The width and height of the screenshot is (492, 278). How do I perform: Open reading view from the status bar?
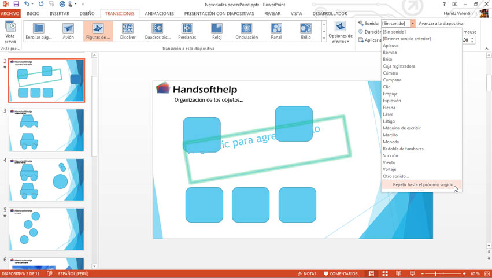click(x=398, y=273)
